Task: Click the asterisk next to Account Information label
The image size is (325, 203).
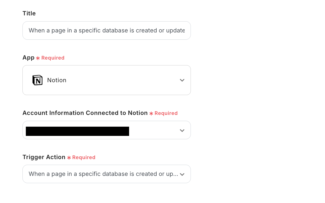Action: 151,114
